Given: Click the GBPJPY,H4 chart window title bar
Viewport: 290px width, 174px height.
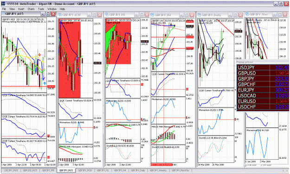Looking at the screenshot, I should (173, 15).
